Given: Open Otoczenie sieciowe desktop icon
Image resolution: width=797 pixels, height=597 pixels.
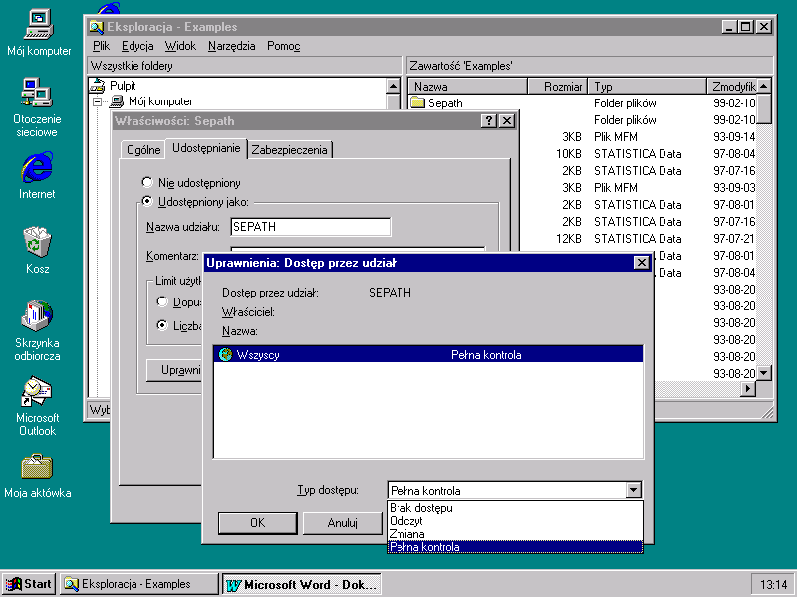Looking at the screenshot, I should coord(37,94).
